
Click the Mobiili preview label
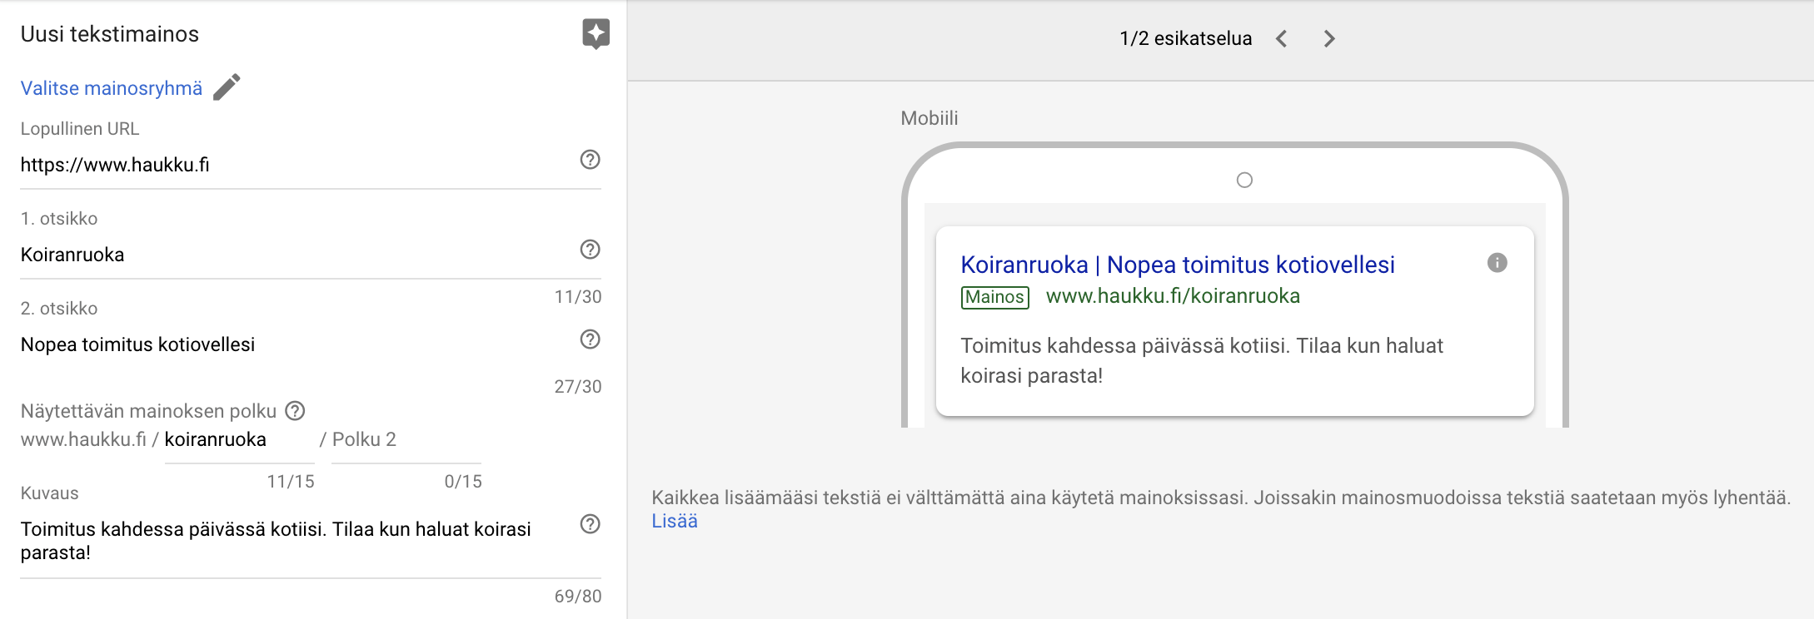929,118
